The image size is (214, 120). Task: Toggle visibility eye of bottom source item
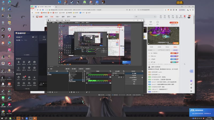tap(83, 81)
